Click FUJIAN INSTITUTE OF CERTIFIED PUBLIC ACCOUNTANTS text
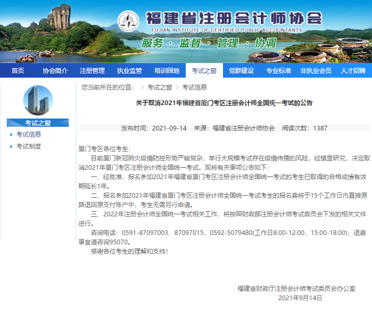 tap(227, 30)
